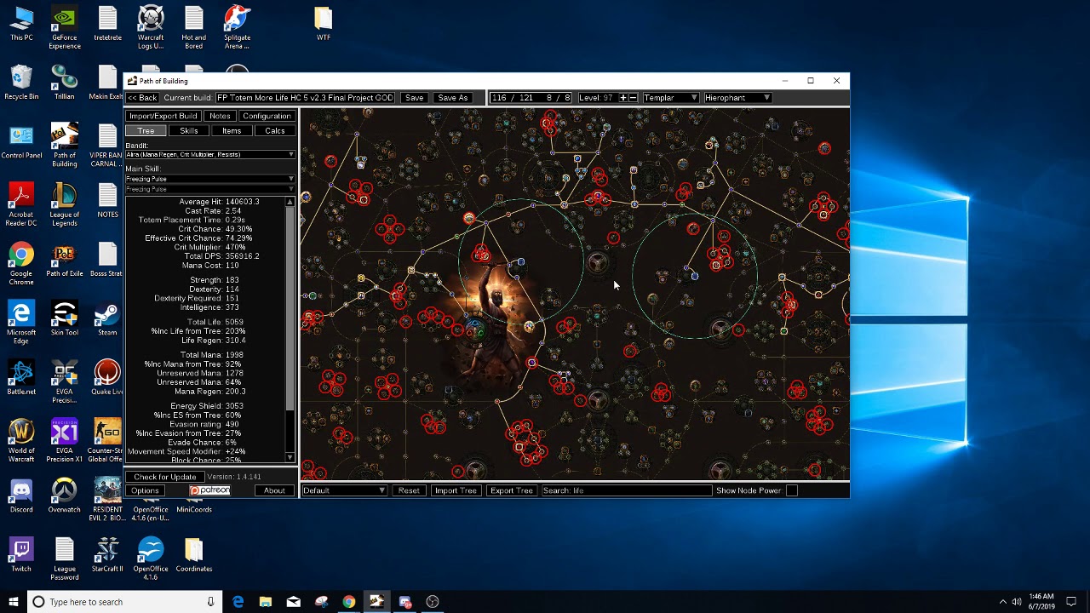Click the Current build name field
This screenshot has height=613, width=1090.
(305, 98)
